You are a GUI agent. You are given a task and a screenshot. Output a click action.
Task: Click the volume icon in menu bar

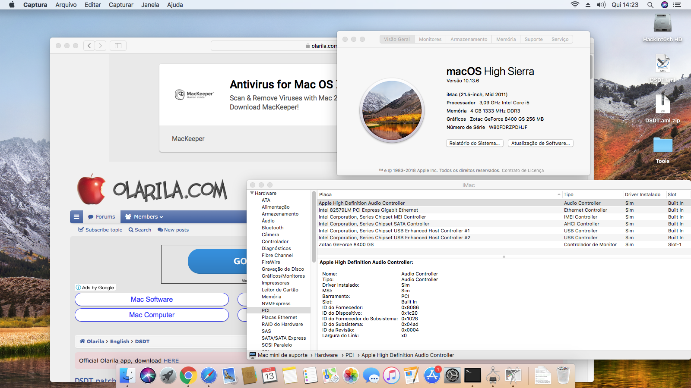601,5
